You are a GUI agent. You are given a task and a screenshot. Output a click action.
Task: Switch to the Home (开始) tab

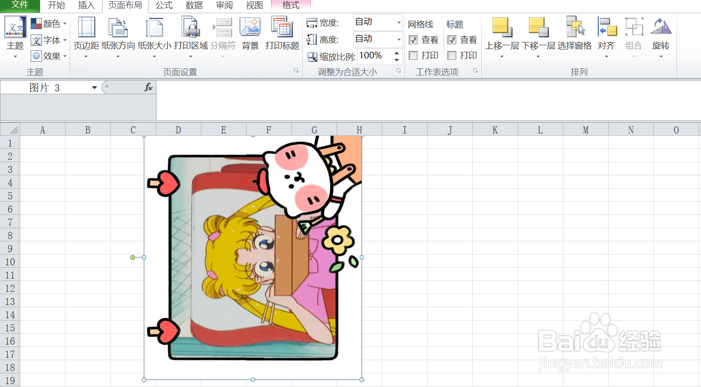56,5
